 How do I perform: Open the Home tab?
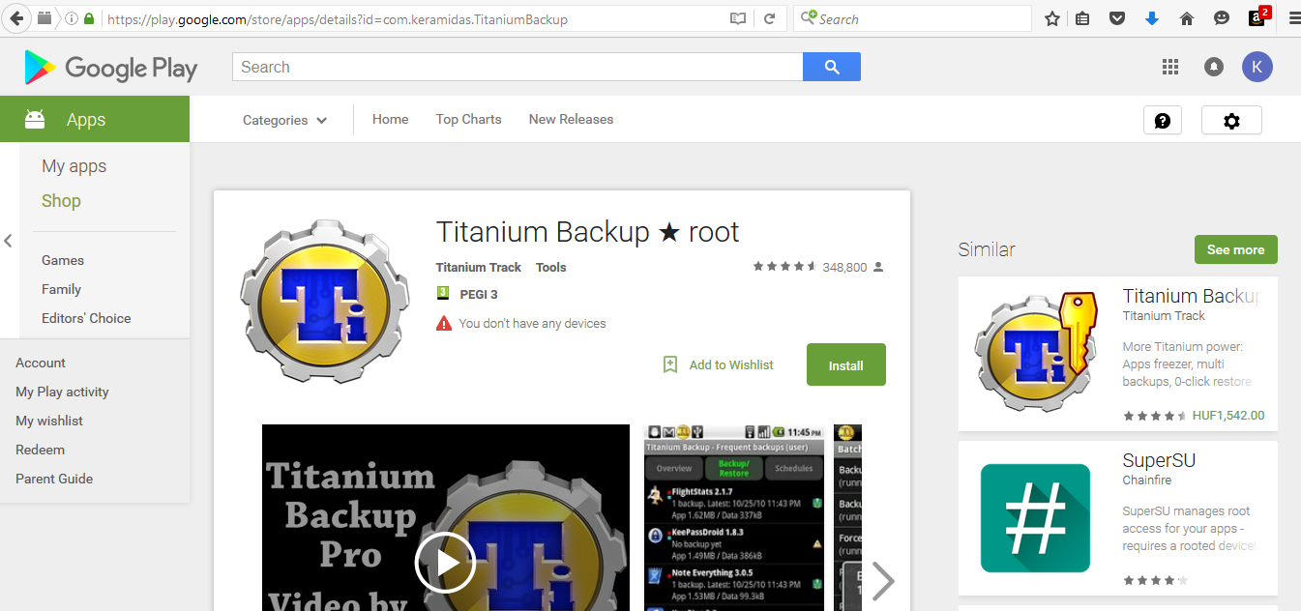point(391,119)
